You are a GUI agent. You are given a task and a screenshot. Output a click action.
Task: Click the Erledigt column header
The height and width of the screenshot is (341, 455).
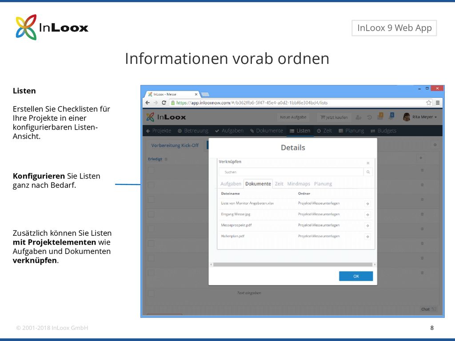pos(155,159)
